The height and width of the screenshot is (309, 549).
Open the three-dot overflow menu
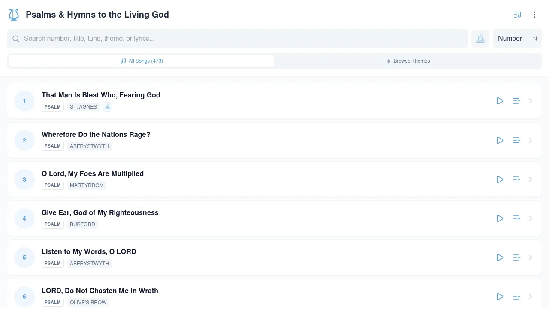click(534, 15)
